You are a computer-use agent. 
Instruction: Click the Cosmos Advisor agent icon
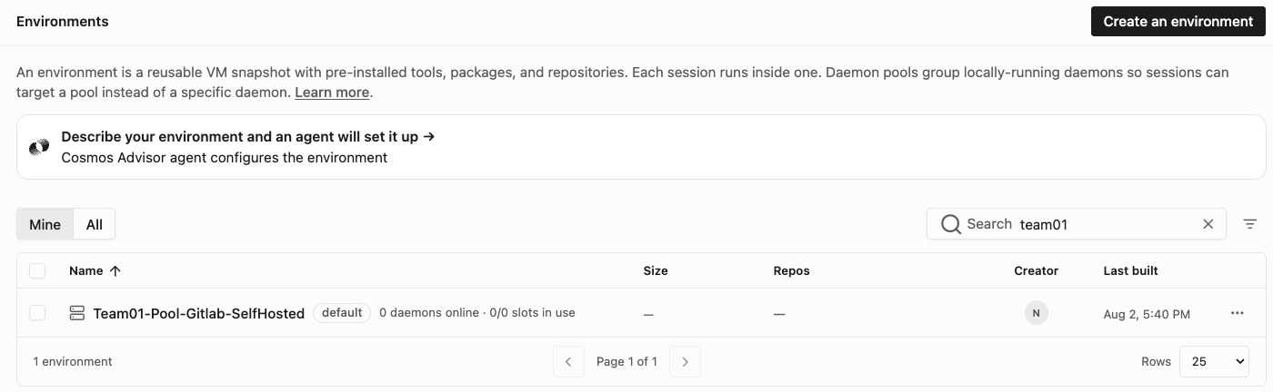pyautogui.click(x=39, y=147)
